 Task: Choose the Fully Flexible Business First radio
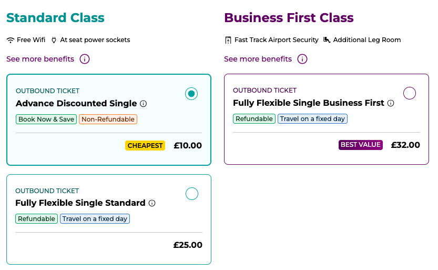[x=409, y=93]
